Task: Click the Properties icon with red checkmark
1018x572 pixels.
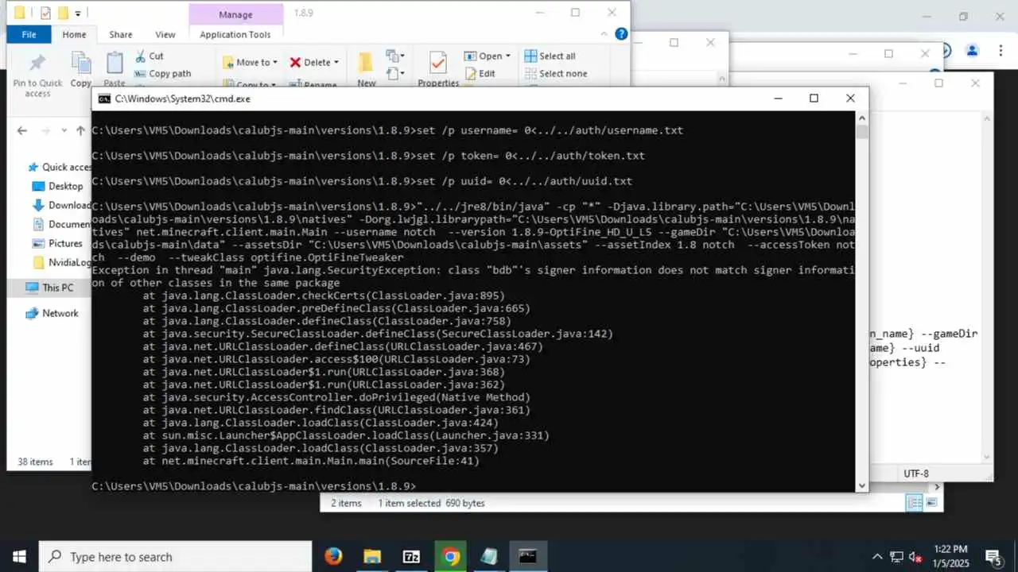Action: (438, 63)
